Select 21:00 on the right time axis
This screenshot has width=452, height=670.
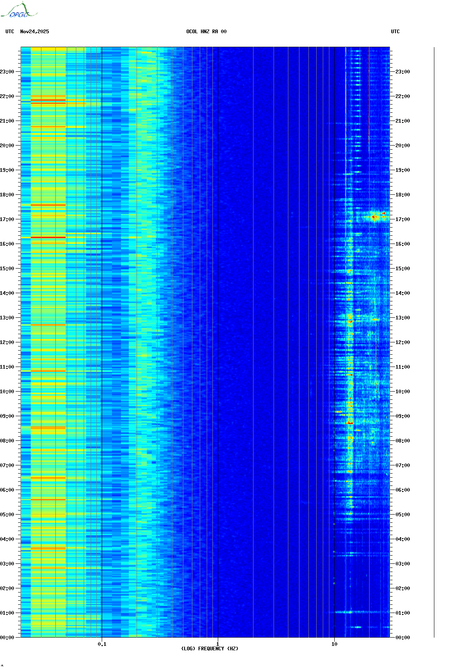[x=403, y=121]
